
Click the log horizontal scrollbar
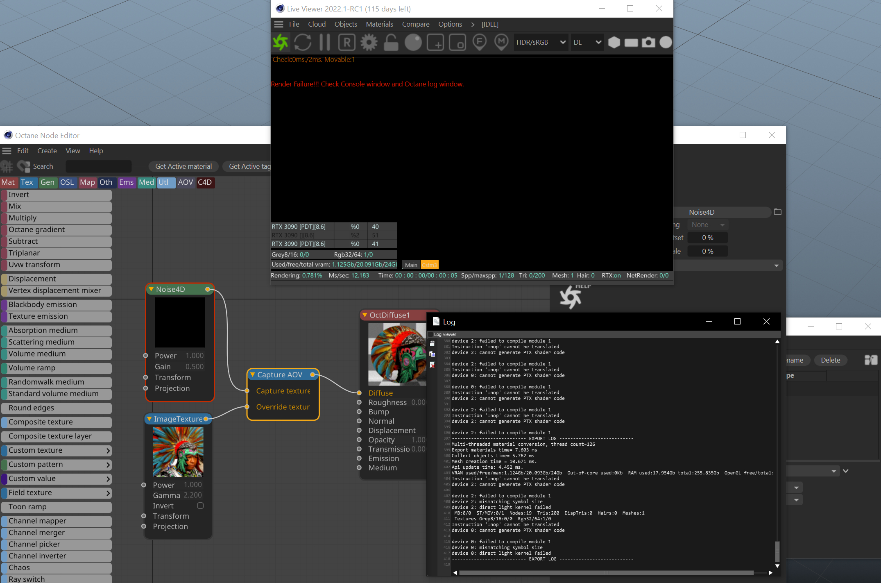606,573
